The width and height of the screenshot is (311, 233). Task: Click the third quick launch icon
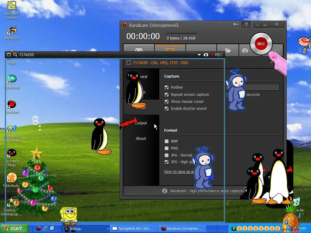click(x=52, y=229)
